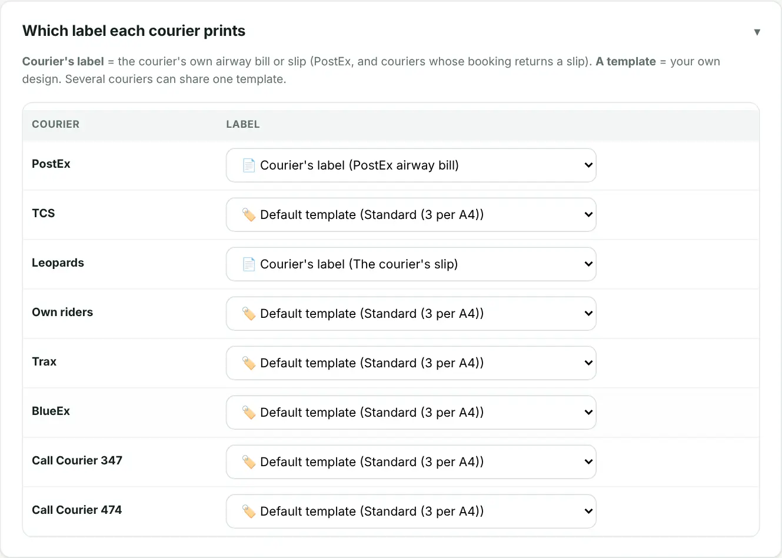
Task: Click the tag icon in the Call Courier 474 row
Action: (249, 511)
